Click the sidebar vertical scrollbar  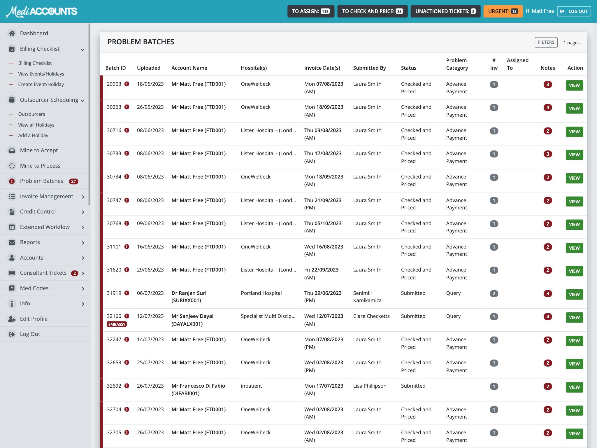point(89,114)
